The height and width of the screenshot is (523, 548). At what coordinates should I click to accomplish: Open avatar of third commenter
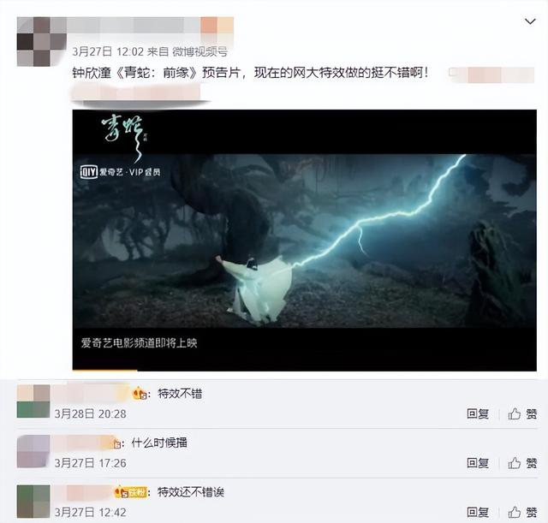click(33, 501)
